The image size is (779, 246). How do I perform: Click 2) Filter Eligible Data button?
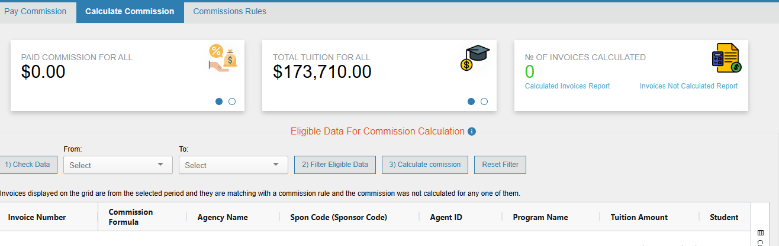click(335, 165)
